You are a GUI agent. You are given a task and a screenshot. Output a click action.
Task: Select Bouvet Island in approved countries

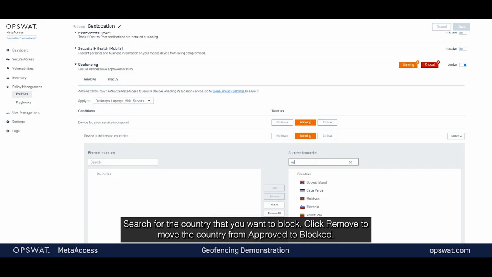click(x=316, y=182)
